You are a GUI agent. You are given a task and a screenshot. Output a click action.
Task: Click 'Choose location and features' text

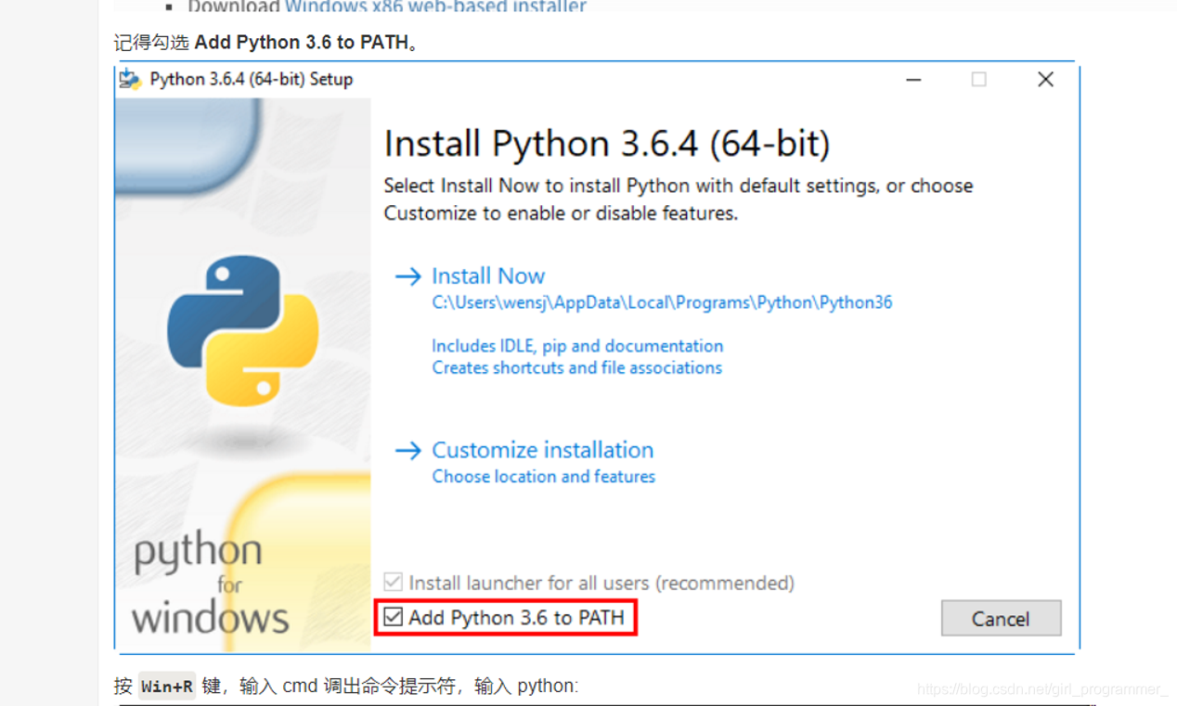pyautogui.click(x=543, y=476)
